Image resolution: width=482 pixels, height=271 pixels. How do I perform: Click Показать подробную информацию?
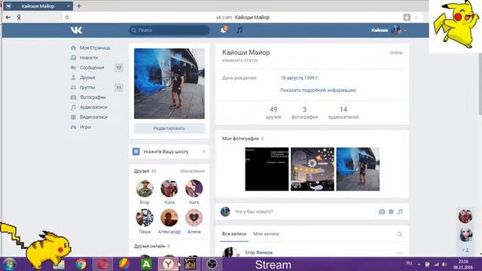click(x=318, y=90)
